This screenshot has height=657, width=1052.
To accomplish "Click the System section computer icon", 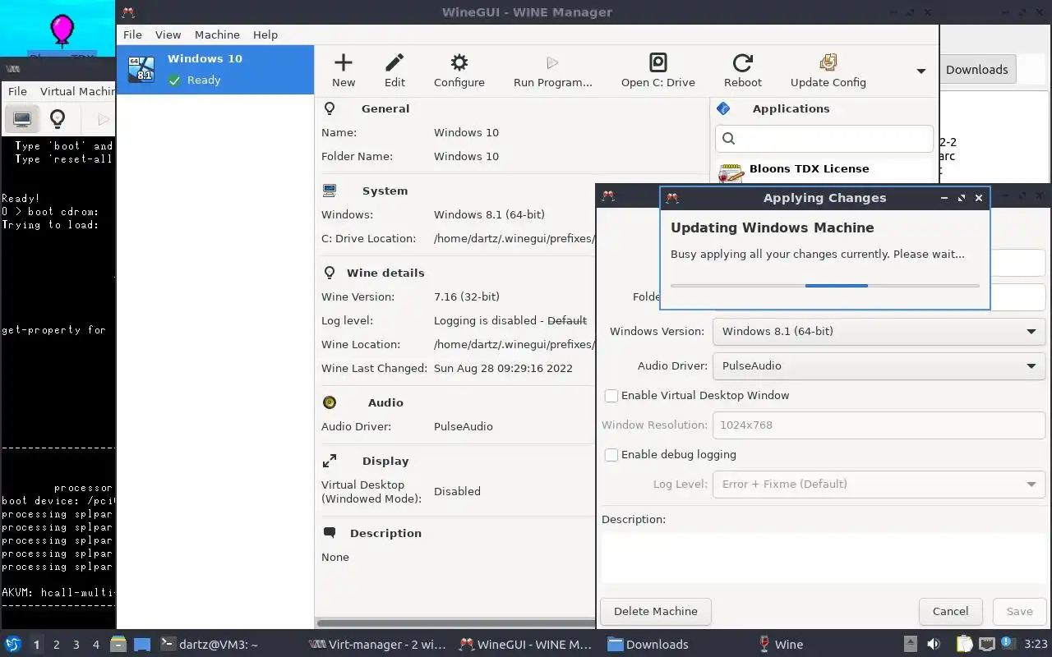I will (330, 191).
